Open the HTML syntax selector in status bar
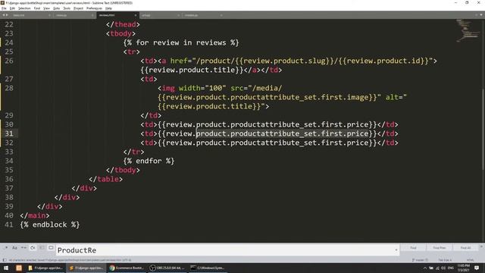This screenshot has height=273, width=485. click(x=470, y=260)
